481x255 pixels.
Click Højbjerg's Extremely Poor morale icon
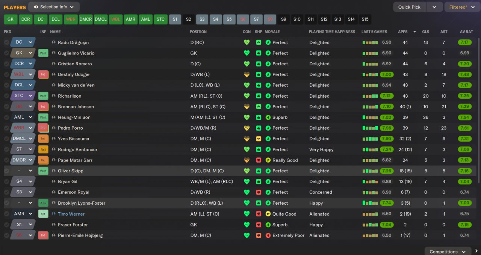coord(268,235)
